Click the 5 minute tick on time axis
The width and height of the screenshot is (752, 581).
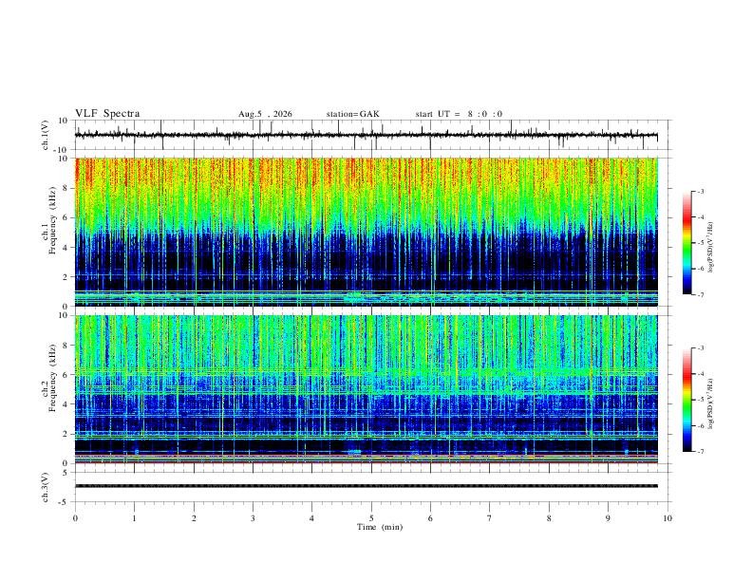tap(371, 518)
